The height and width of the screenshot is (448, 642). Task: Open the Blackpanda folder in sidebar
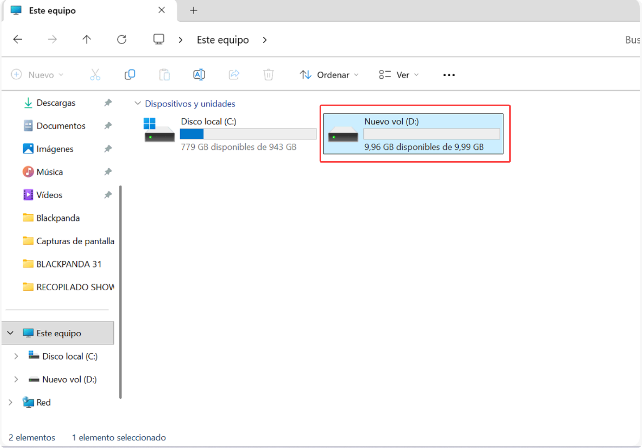[58, 218]
